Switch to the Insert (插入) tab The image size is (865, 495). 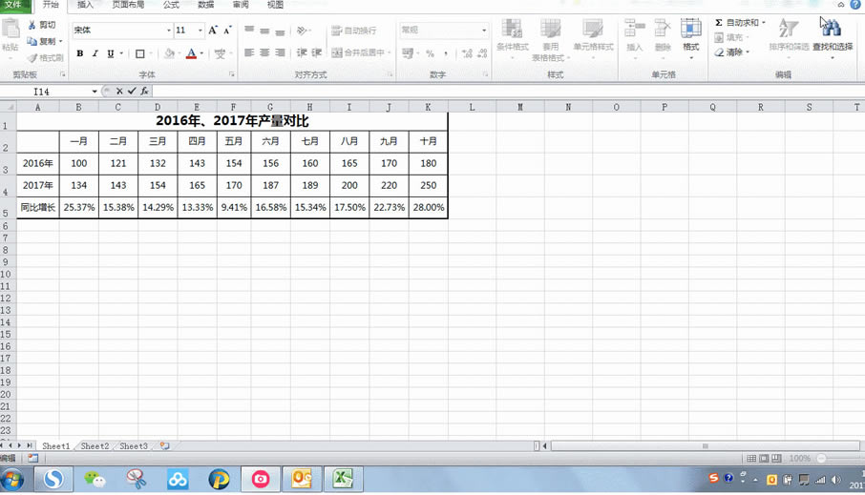[x=85, y=5]
